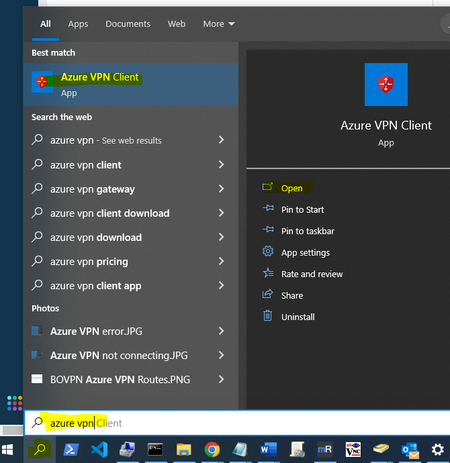Expand arrow next to 'azure vpn client download'
Screen dimensions: 450x463
coord(222,213)
